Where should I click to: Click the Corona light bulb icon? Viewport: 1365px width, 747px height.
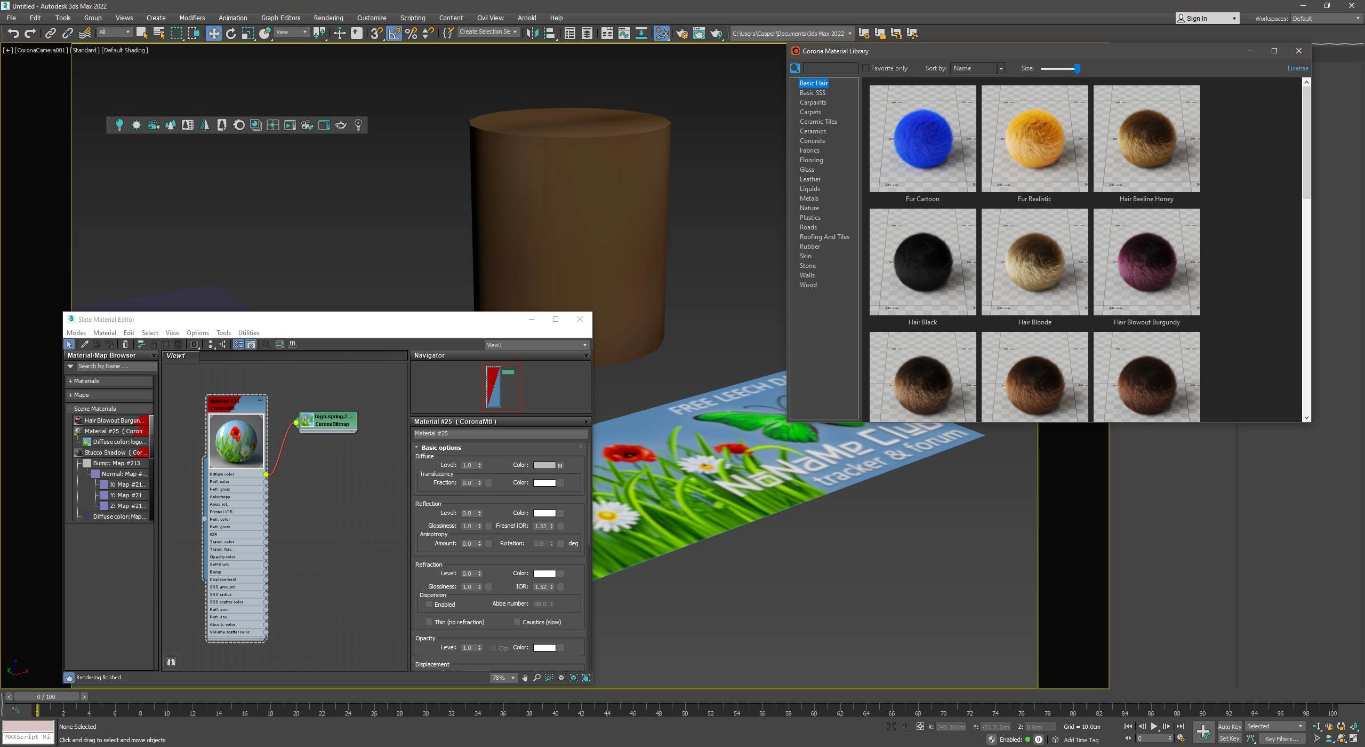click(x=119, y=125)
